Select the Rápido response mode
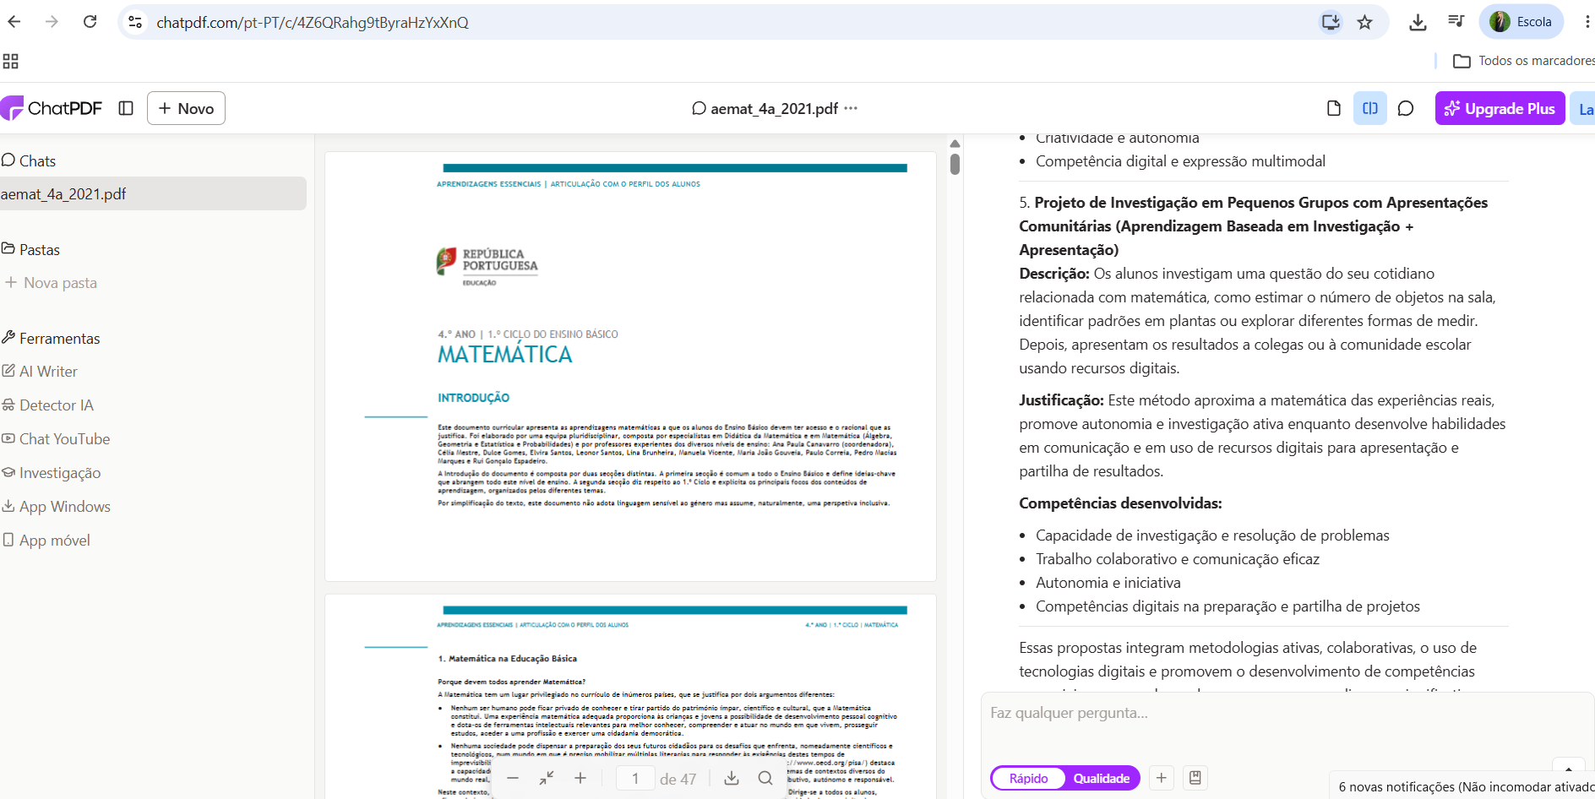 (1028, 778)
